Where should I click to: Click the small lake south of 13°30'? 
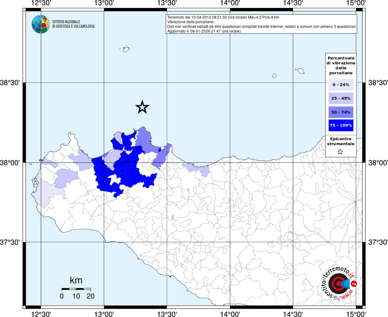point(173,218)
